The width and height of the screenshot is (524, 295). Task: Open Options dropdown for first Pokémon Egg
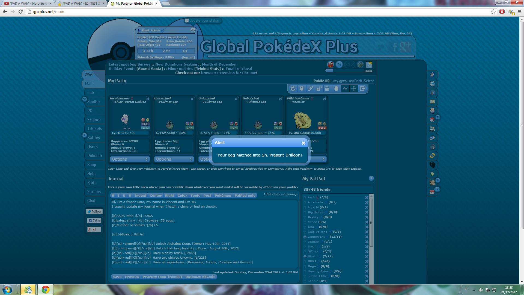tap(174, 159)
